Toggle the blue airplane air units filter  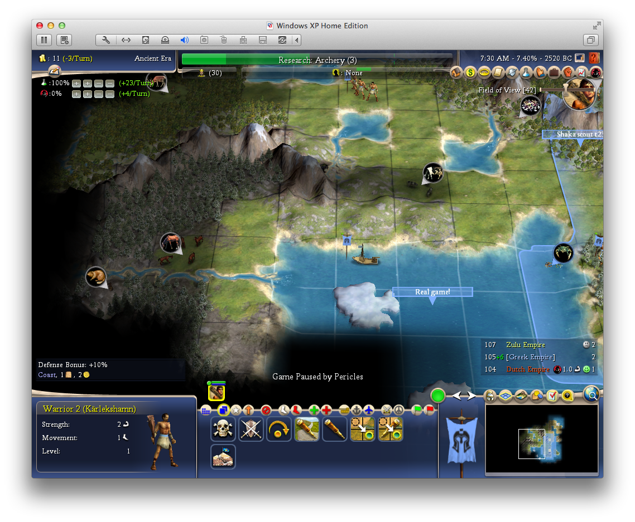(x=368, y=411)
